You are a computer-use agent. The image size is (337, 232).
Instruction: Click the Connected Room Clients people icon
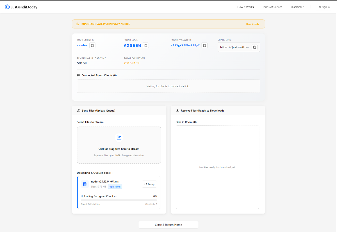[79, 75]
